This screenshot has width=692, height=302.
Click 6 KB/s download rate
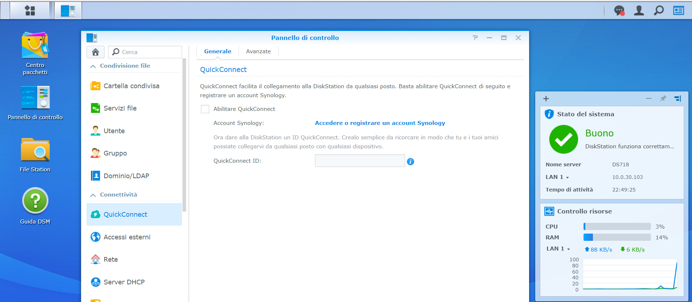pyautogui.click(x=633, y=249)
